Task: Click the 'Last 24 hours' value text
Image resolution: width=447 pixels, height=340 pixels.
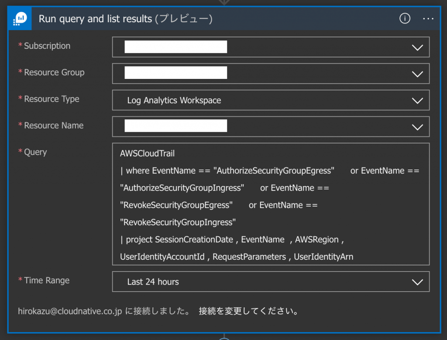Action: click(153, 282)
